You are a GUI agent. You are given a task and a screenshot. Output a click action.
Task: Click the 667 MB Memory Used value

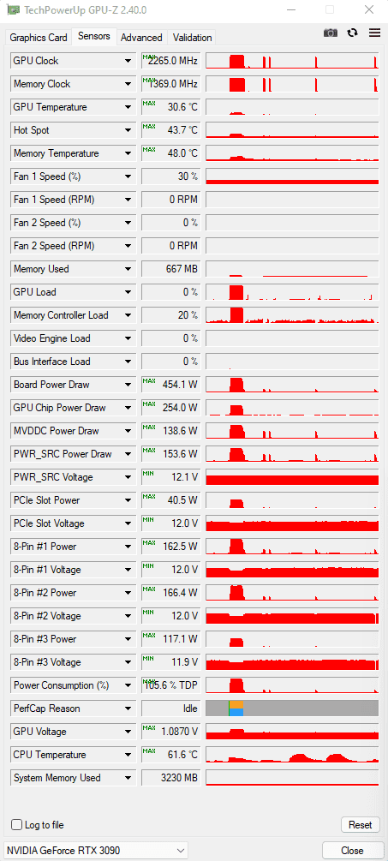171,269
